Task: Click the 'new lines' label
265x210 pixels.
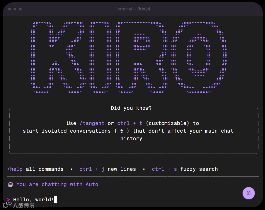Action: coord(122,169)
